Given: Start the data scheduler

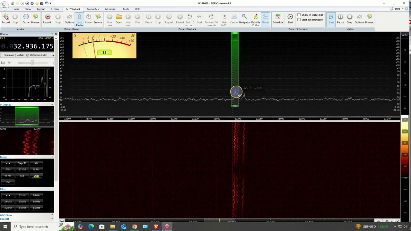Looking at the screenshot, I should click(290, 19).
